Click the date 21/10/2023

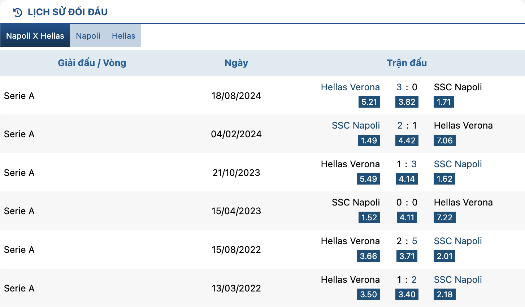pyautogui.click(x=236, y=173)
